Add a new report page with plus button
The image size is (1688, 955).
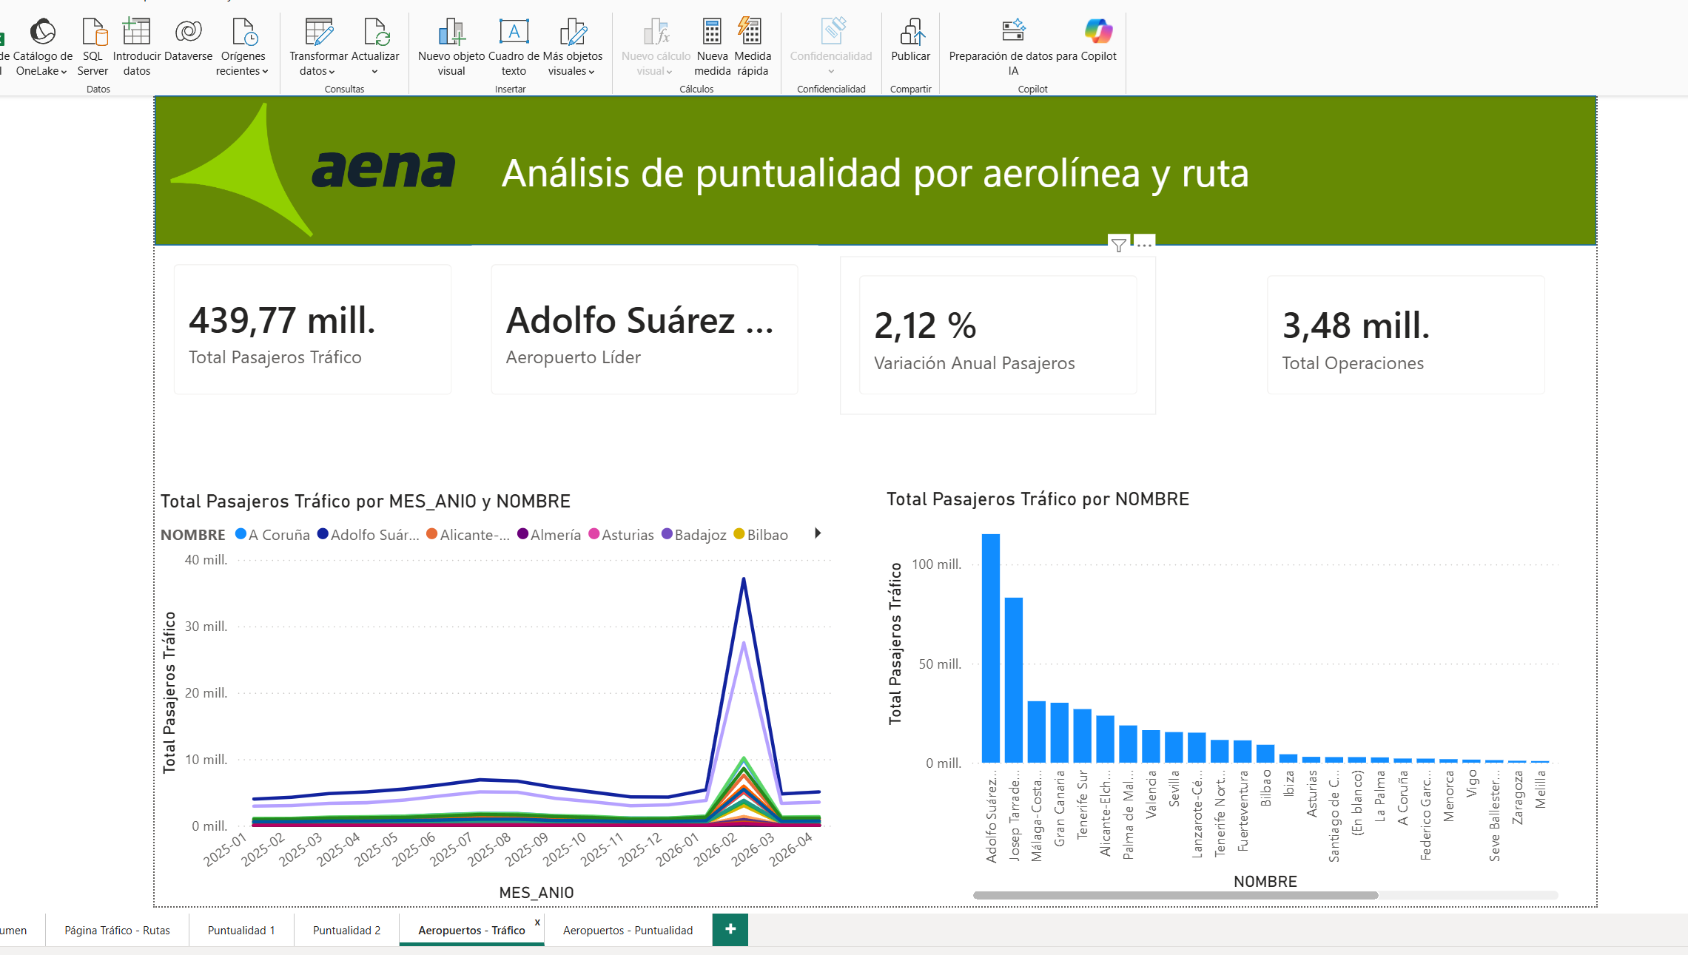(730, 930)
